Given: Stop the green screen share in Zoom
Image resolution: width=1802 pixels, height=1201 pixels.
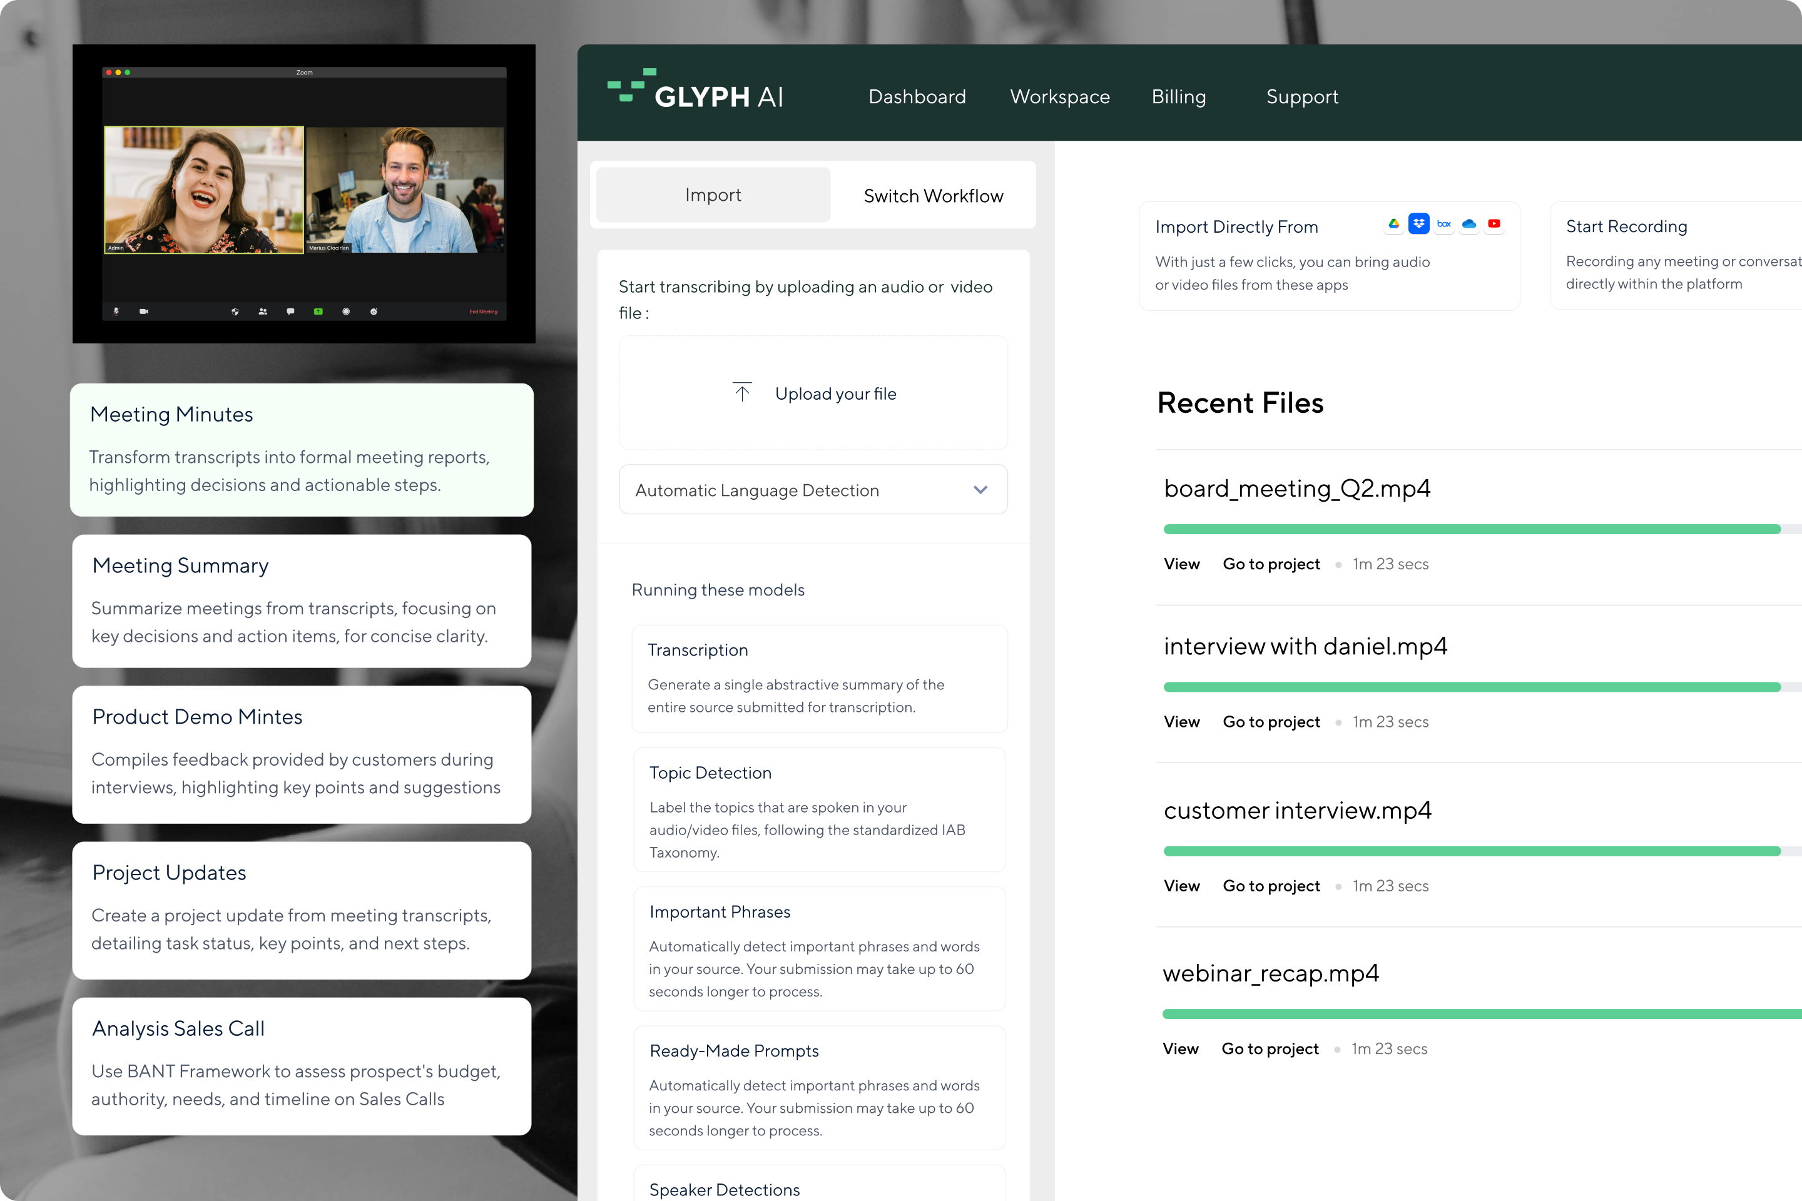Looking at the screenshot, I should click(x=318, y=312).
